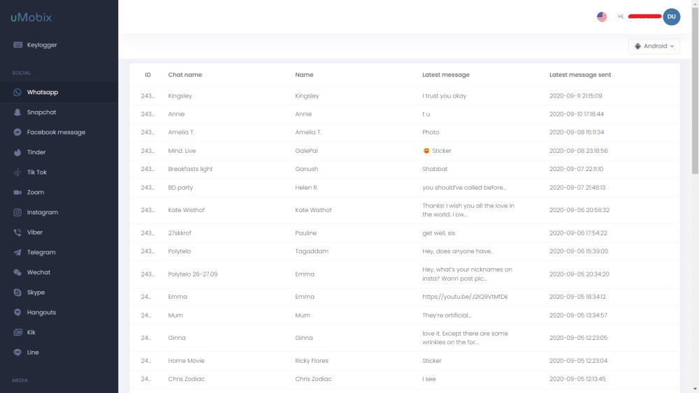This screenshot has width=699, height=393.
Task: Click the 'I trust you okay' message
Action: pyautogui.click(x=444, y=96)
